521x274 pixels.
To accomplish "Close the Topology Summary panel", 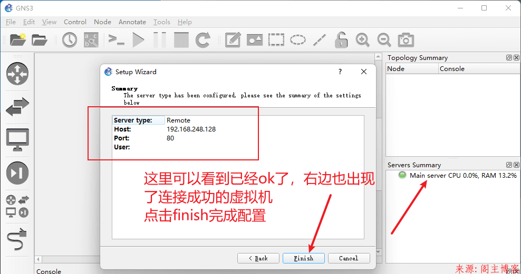I will [516, 58].
